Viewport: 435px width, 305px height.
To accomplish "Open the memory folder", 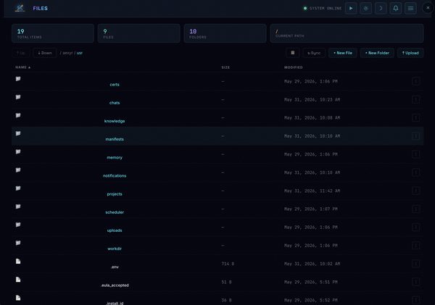I will click(115, 157).
